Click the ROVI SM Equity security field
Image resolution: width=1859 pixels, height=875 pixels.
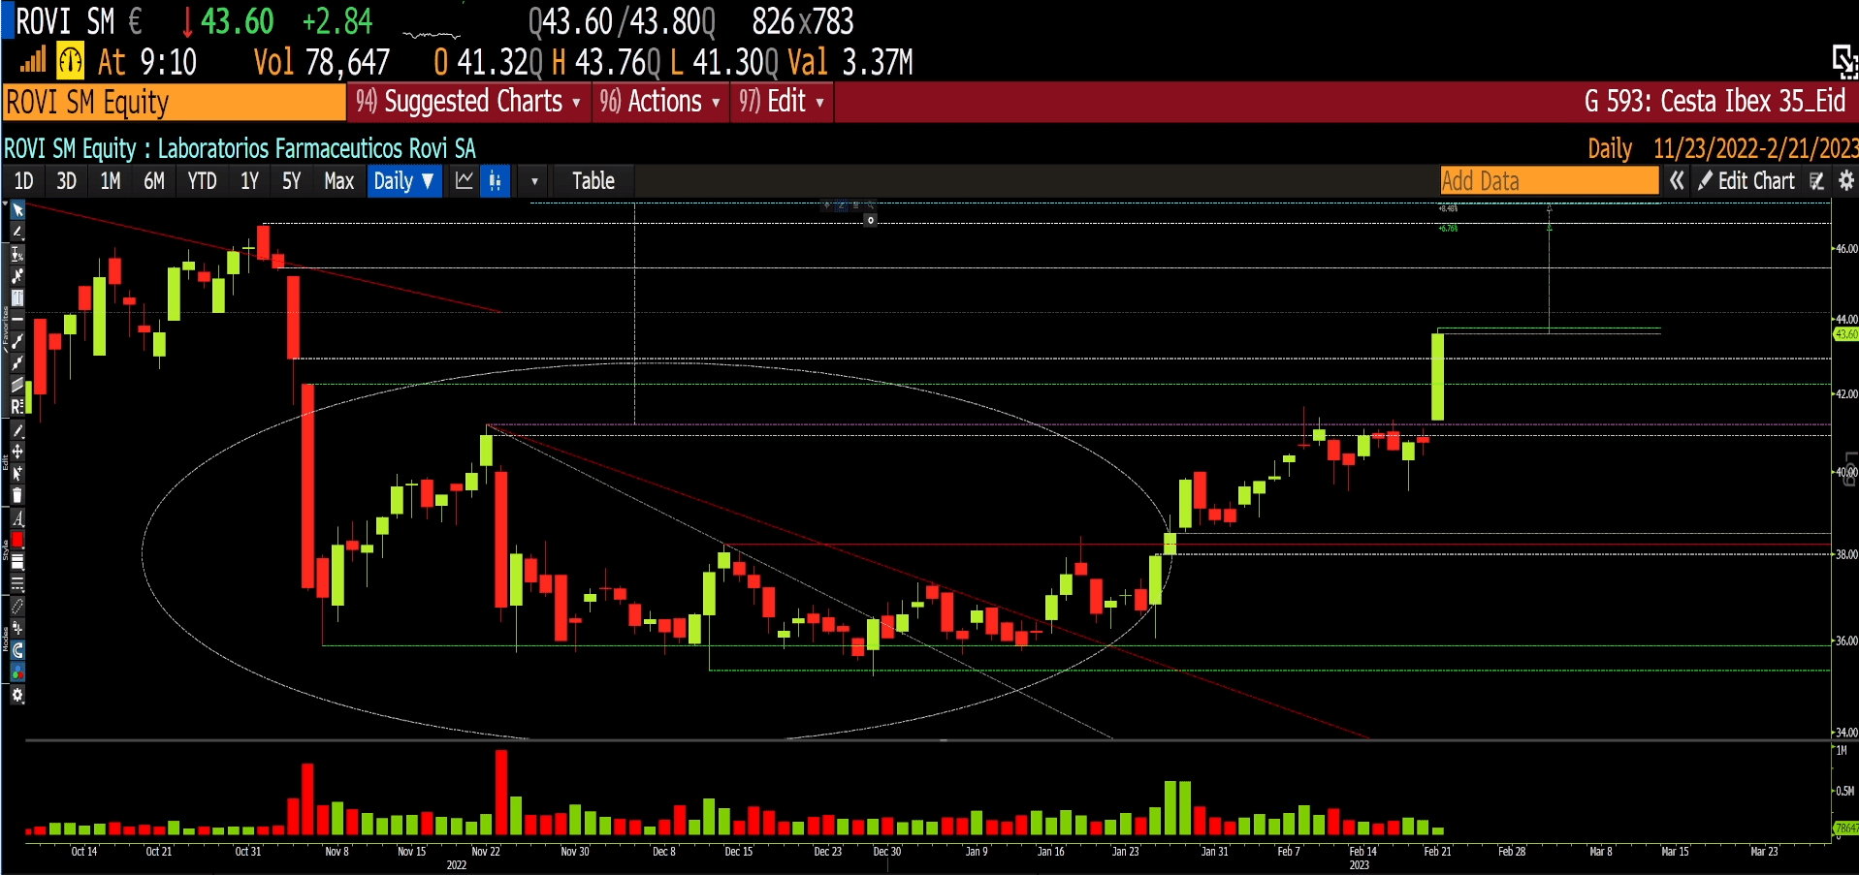point(175,102)
